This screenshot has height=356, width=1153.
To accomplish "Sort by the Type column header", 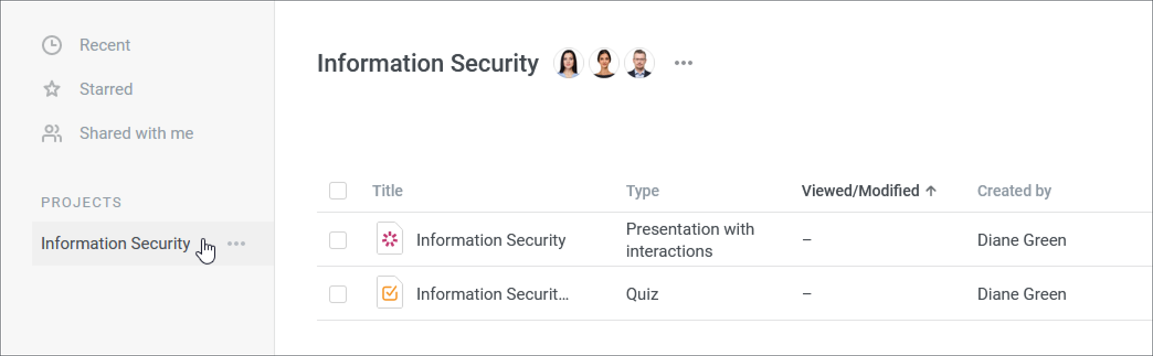I will pyautogui.click(x=643, y=191).
